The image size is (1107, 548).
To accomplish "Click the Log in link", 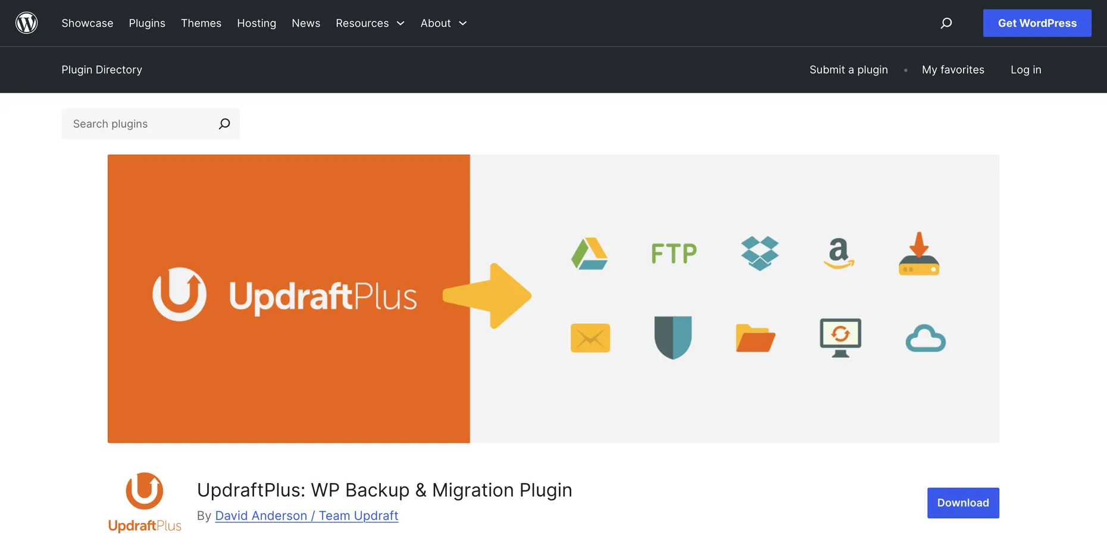I will coord(1026,70).
